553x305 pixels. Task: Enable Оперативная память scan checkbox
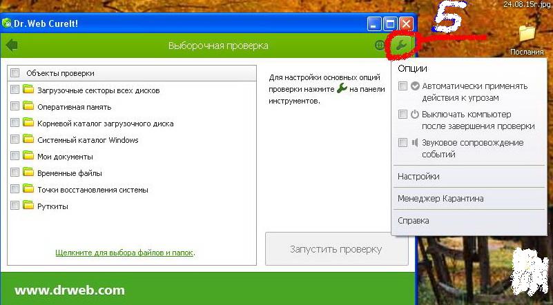(x=14, y=106)
